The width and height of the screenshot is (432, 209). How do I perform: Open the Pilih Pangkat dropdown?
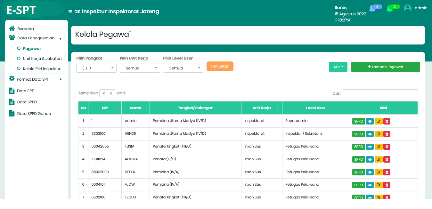coord(96,68)
